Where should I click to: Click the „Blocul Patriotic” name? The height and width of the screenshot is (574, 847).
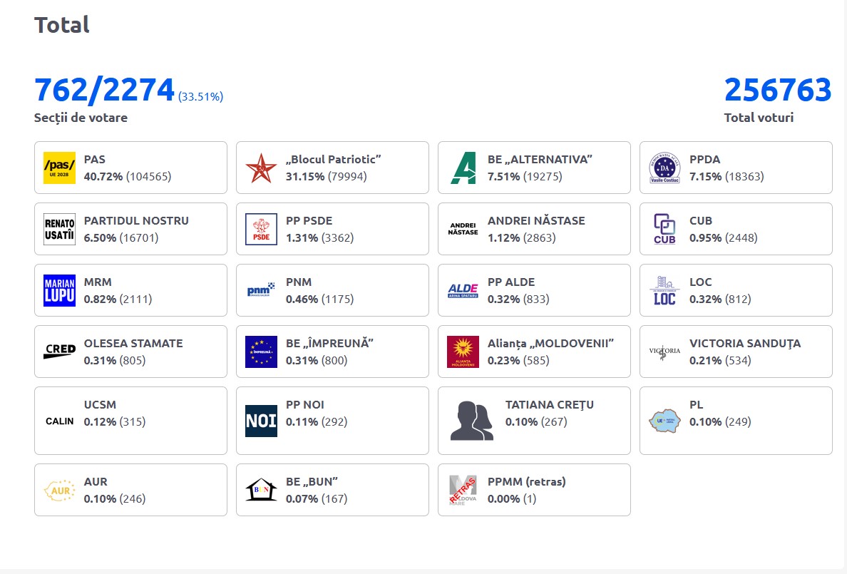333,160
